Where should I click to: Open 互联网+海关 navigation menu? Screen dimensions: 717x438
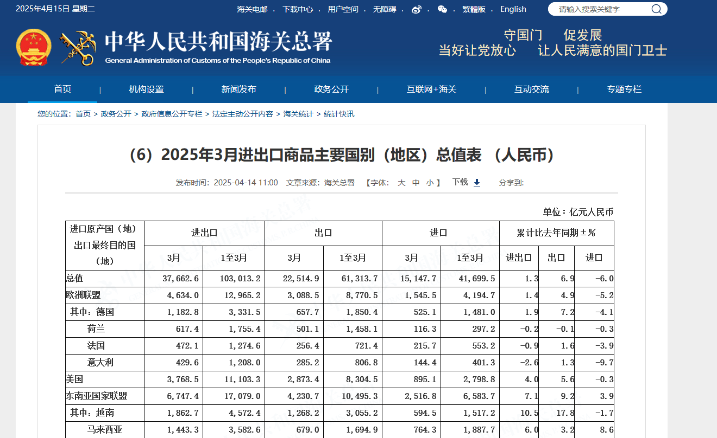coord(432,89)
